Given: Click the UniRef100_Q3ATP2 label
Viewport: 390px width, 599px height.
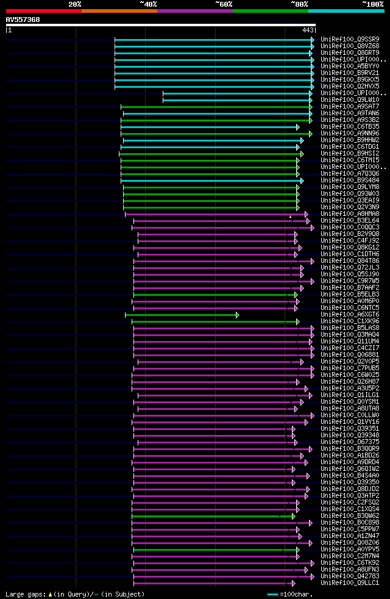Looking at the screenshot, I should click(x=350, y=496).
